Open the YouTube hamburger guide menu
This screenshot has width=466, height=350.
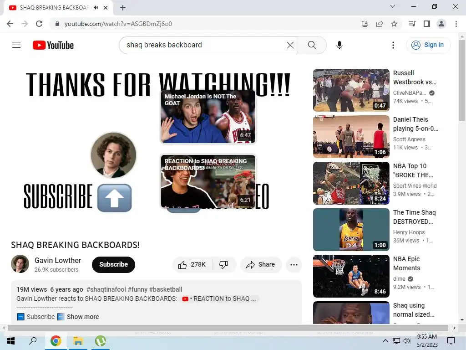pos(16,45)
